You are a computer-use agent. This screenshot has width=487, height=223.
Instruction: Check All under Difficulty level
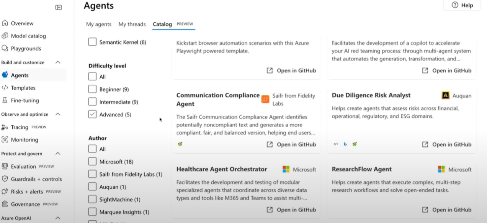pyautogui.click(x=92, y=77)
